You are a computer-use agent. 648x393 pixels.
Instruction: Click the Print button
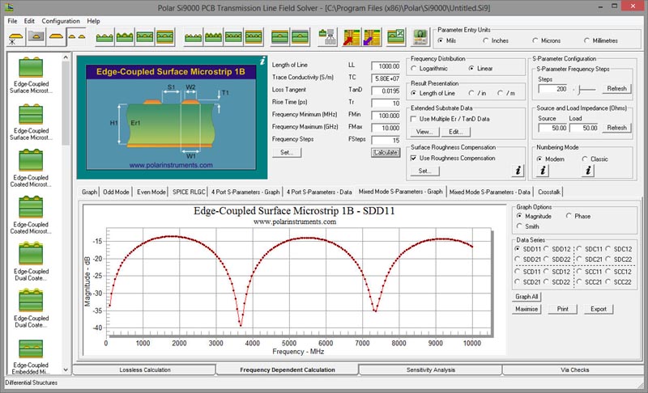pyautogui.click(x=562, y=309)
